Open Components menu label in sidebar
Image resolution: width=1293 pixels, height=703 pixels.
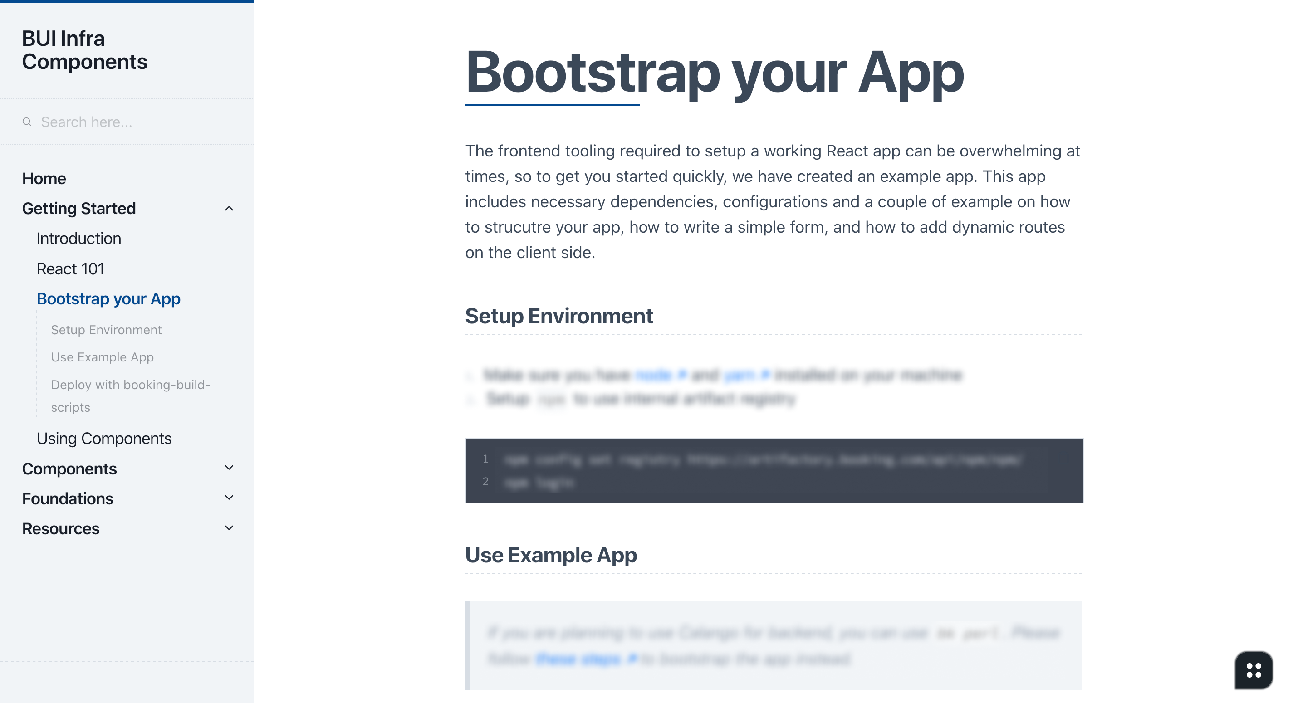[x=69, y=469]
